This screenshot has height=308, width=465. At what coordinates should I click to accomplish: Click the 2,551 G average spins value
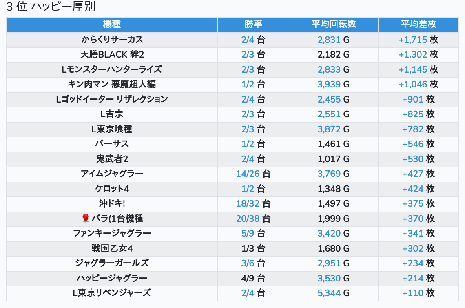334,114
